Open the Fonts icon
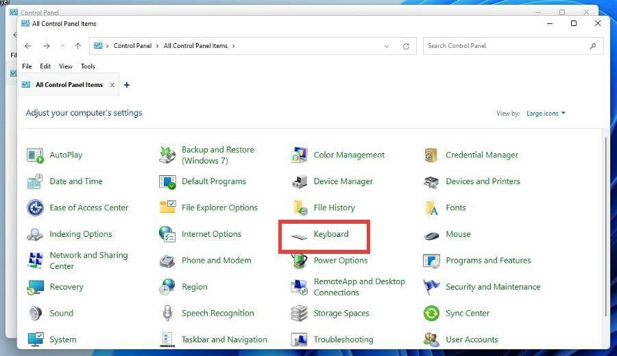The width and height of the screenshot is (617, 356). click(x=432, y=208)
